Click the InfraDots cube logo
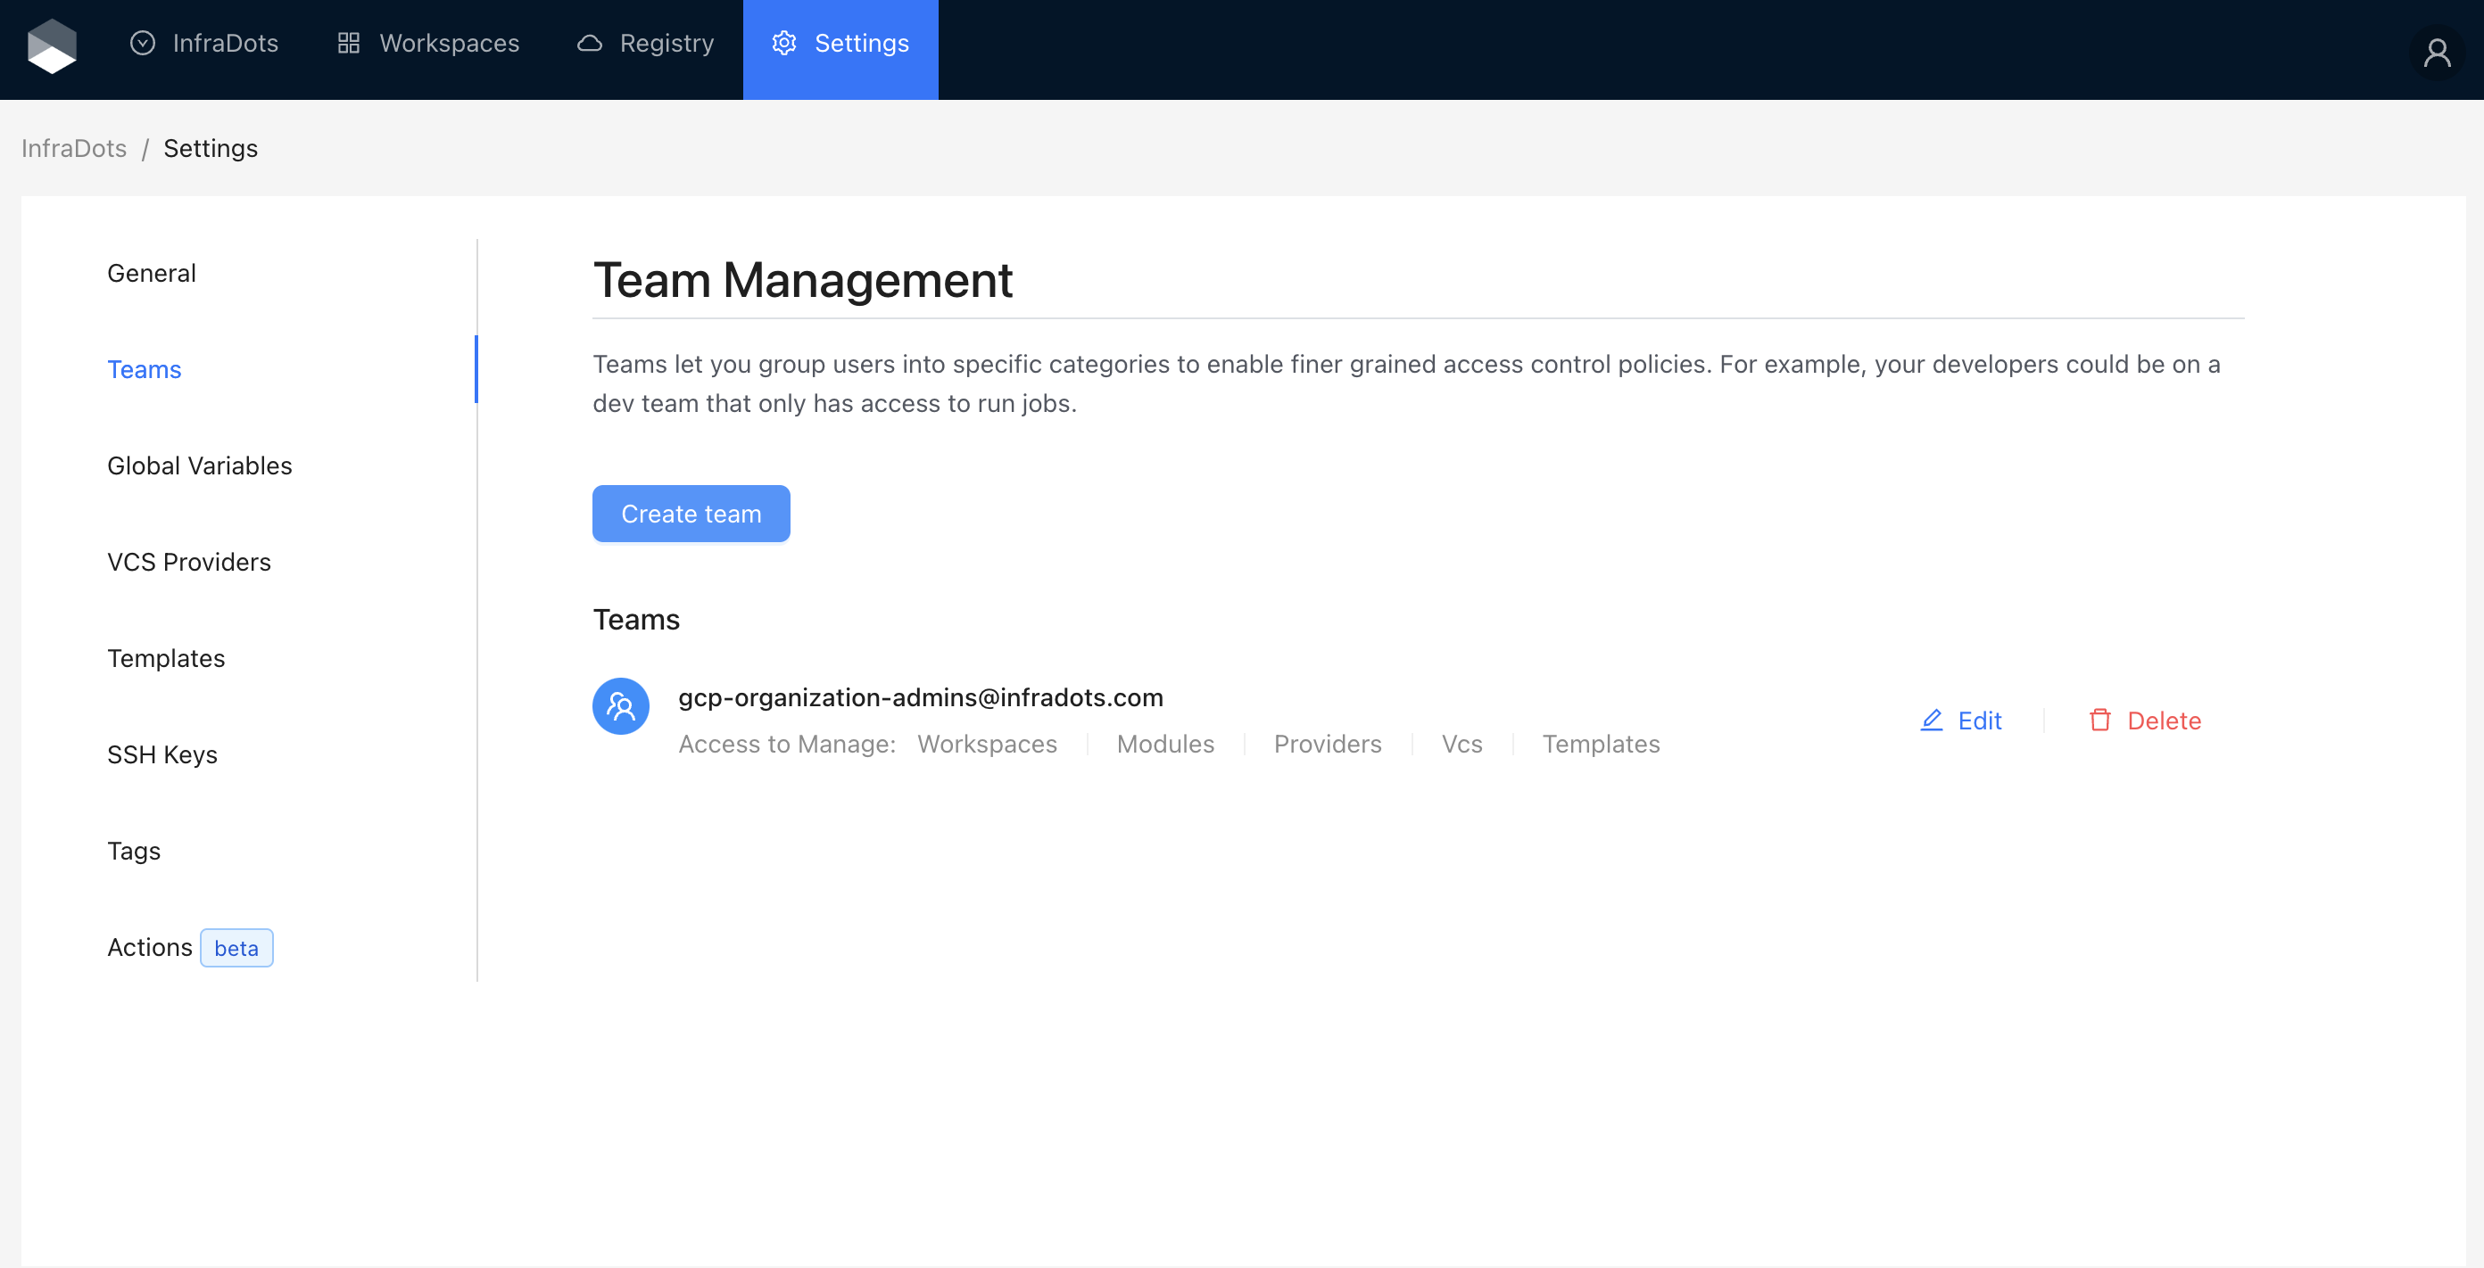This screenshot has width=2484, height=1268. pos(52,45)
